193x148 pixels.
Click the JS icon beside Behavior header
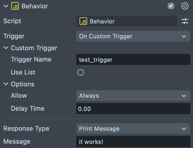pyautogui.click(x=15, y=6)
